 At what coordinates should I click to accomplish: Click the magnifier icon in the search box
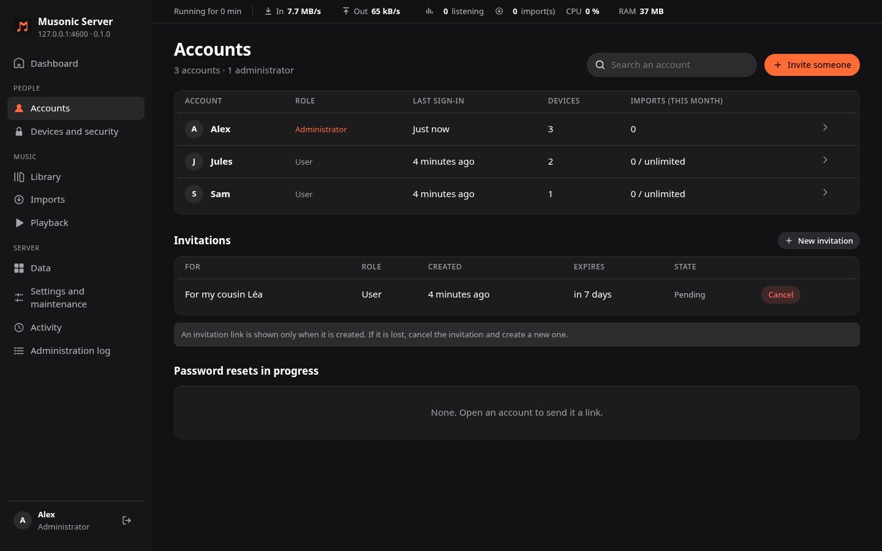click(x=600, y=65)
